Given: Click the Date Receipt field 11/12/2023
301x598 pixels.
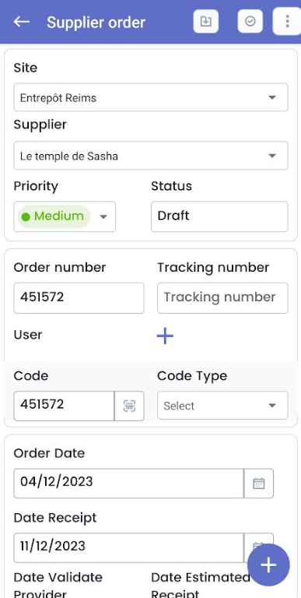Looking at the screenshot, I should [x=129, y=547].
